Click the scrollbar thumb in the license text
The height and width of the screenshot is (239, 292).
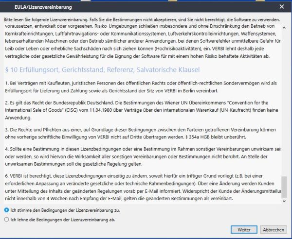pyautogui.click(x=285, y=188)
